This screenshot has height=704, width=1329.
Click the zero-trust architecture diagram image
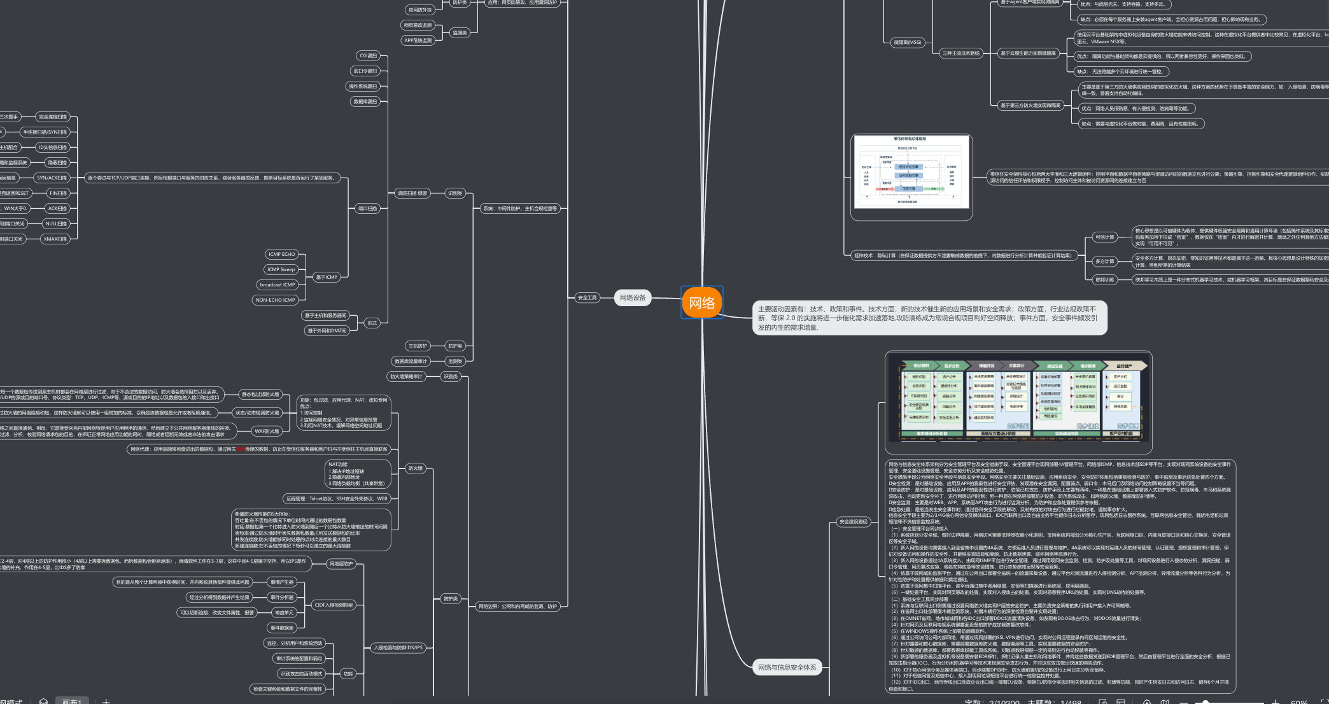[911, 173]
